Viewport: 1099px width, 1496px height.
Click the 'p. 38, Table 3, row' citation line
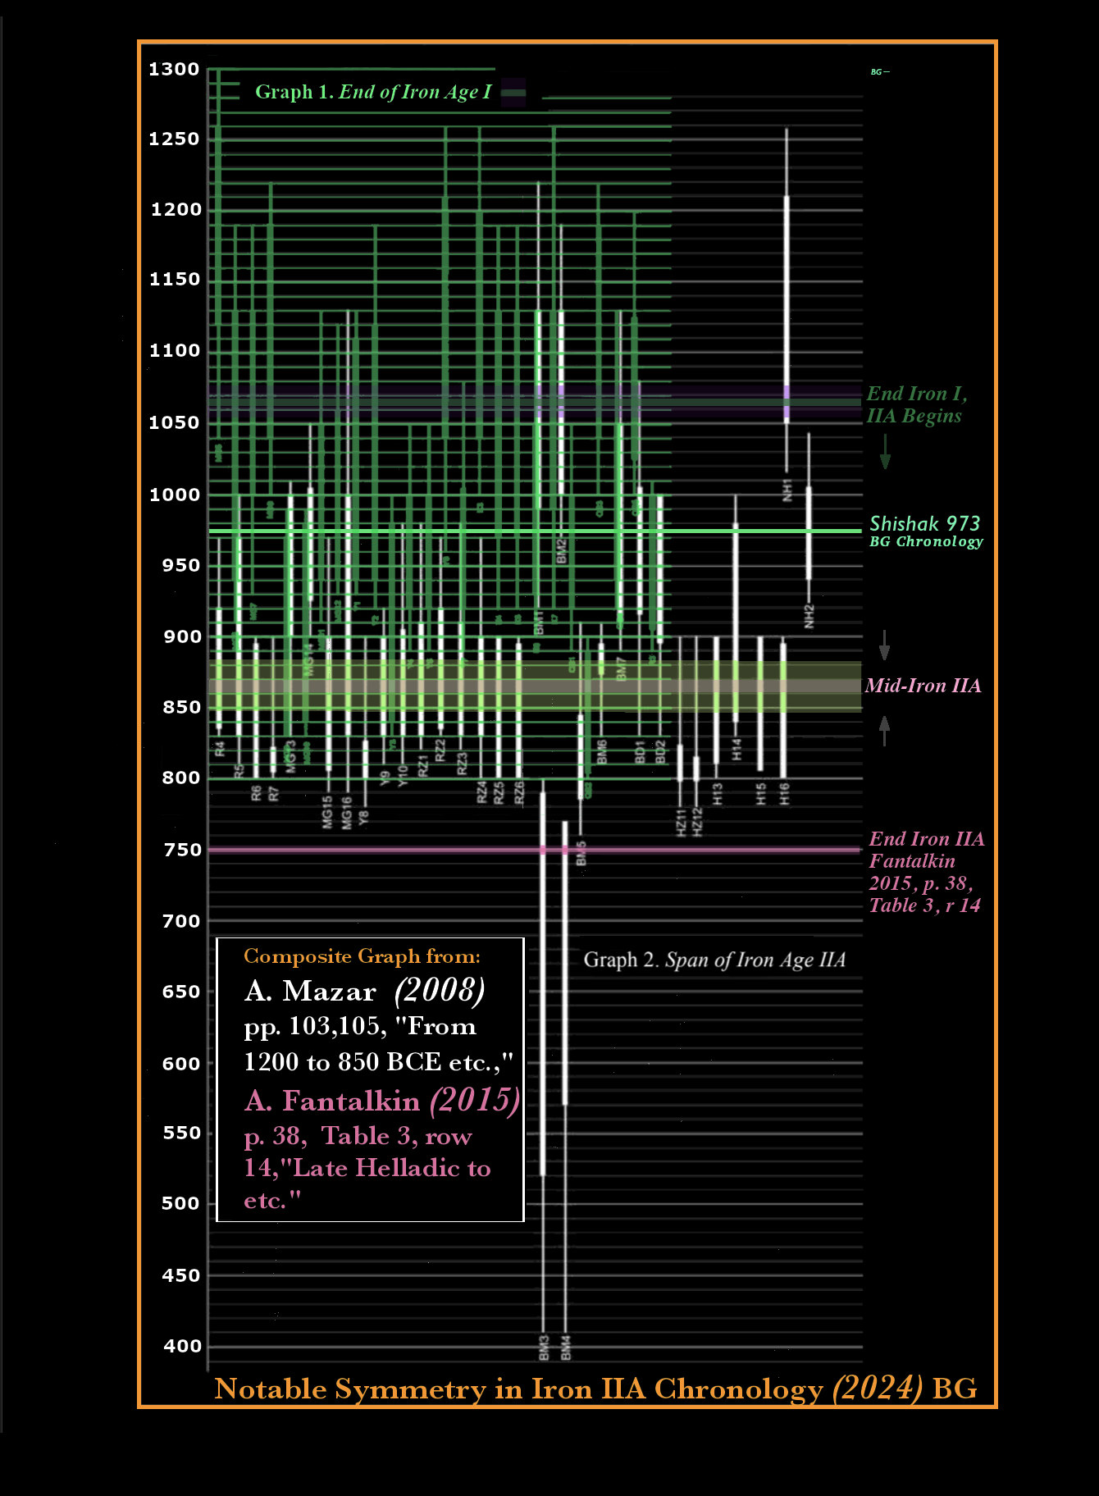point(358,1136)
